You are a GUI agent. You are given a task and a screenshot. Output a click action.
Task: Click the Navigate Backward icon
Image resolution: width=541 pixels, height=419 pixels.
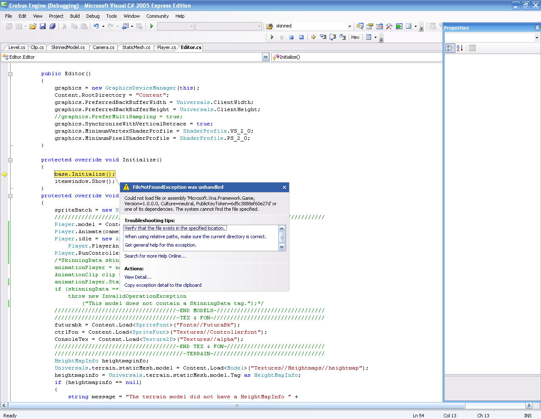point(125,26)
